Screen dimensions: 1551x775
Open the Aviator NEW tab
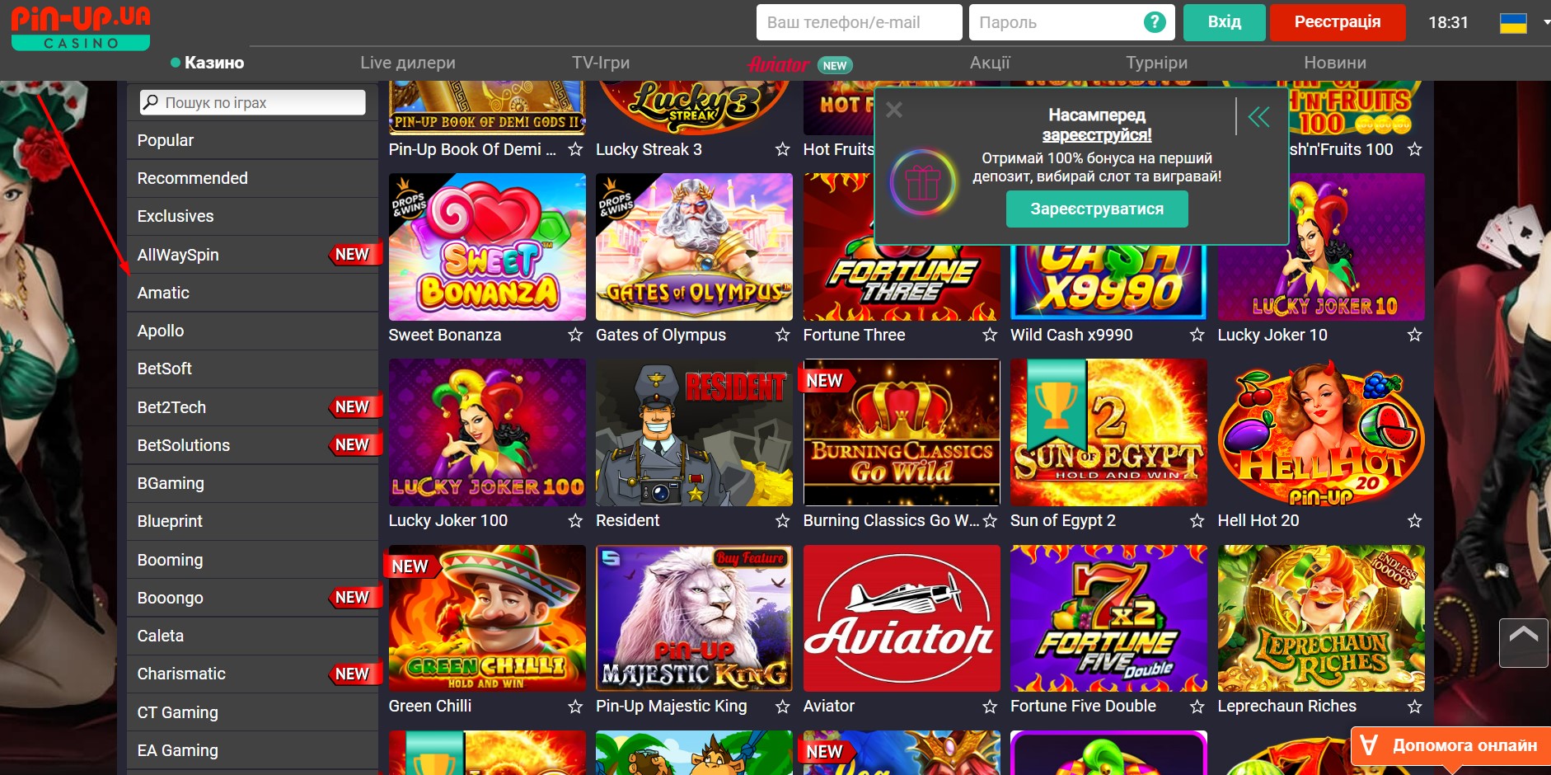pos(799,64)
